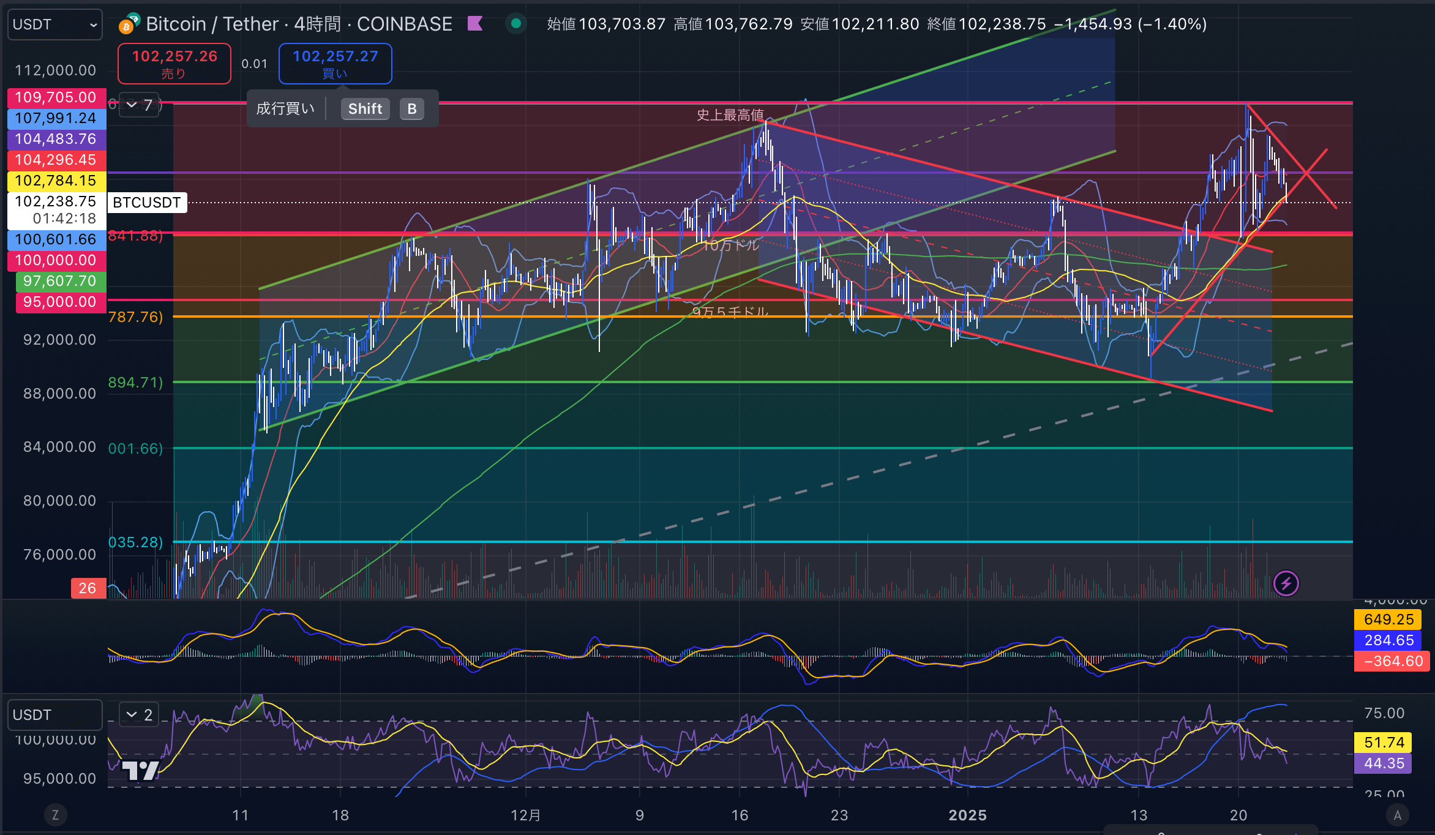Click the green market status dot
This screenshot has width=1435, height=835.
(516, 24)
